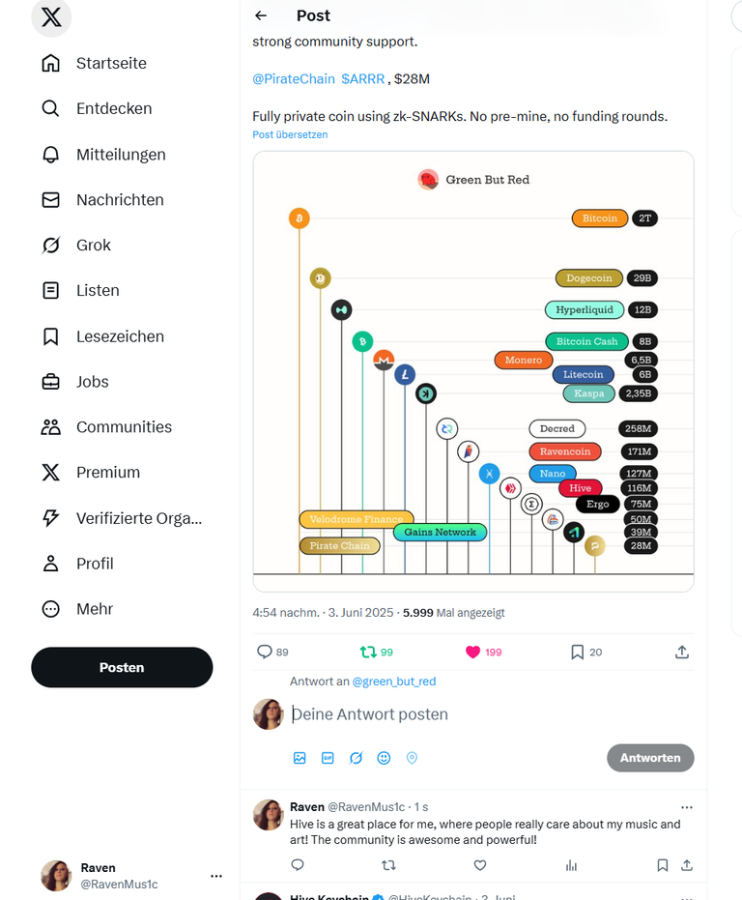Image resolution: width=742 pixels, height=900 pixels.
Task: Toggle the bookmark icon showing 20
Action: (x=578, y=652)
